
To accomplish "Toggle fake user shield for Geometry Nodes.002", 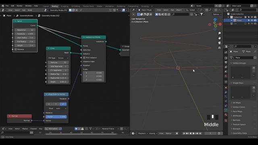I will 70,10.
